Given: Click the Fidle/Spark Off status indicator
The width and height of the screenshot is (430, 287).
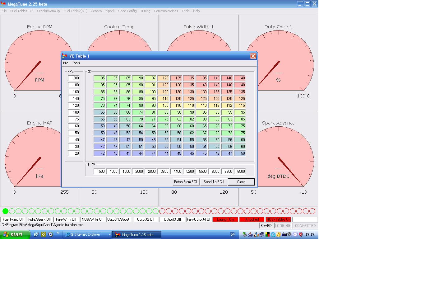Looking at the screenshot, I should click(x=39, y=219).
